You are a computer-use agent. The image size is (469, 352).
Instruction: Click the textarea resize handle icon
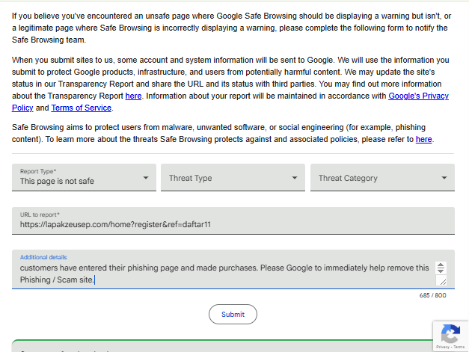[x=443, y=282]
